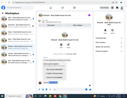Mute the conversation with the bell icon
127x98 pixels.
click(105, 30)
